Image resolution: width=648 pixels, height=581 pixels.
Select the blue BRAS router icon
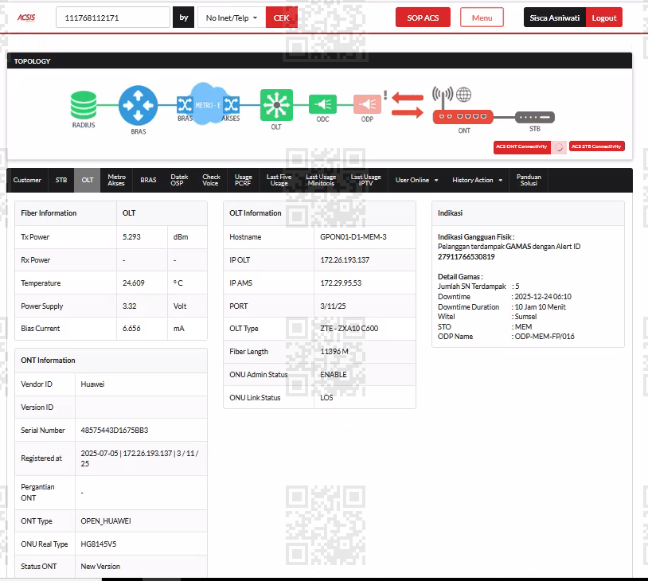[x=138, y=105]
